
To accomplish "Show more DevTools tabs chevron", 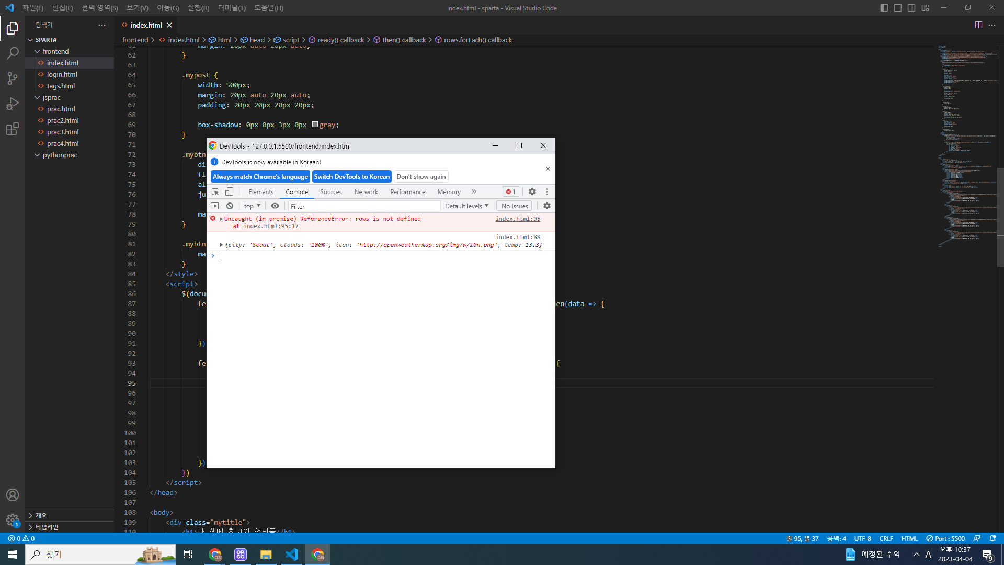I will point(474,192).
